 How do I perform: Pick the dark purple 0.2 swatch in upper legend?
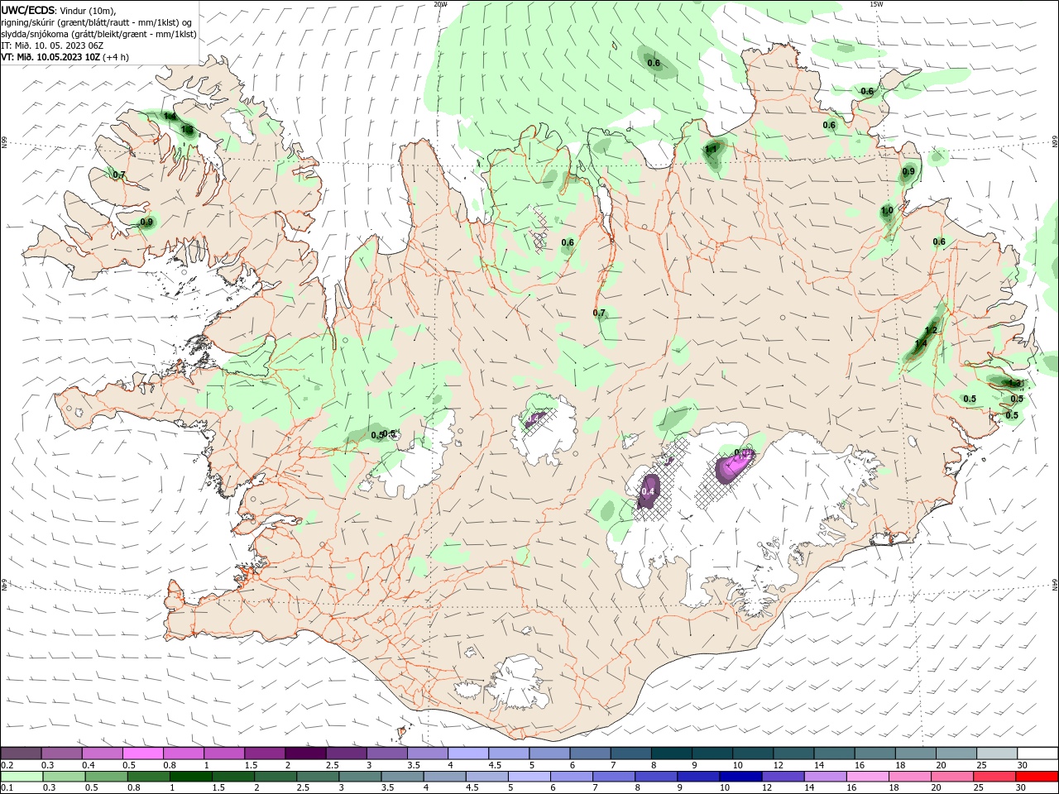click(x=21, y=753)
